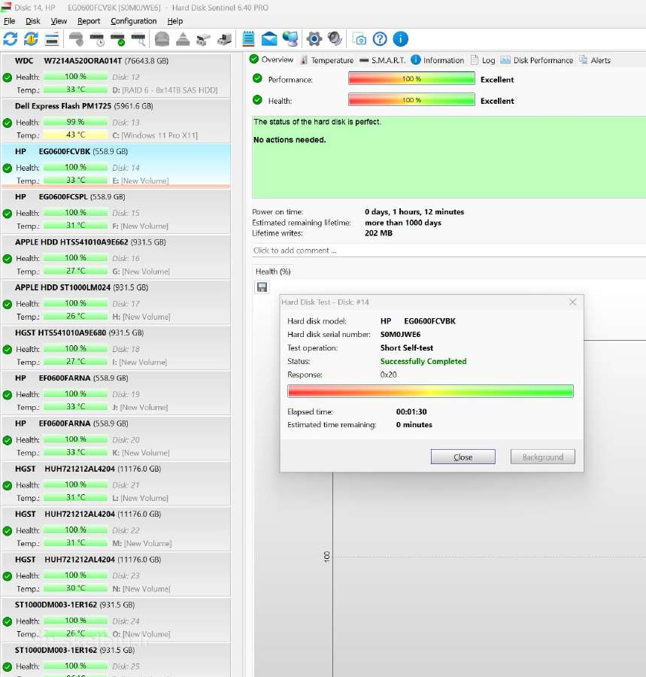Click 'D: [RAID 6 - 8x14TB SAS HDD]' label
Viewport: 646px width, 677px height.
tap(165, 90)
